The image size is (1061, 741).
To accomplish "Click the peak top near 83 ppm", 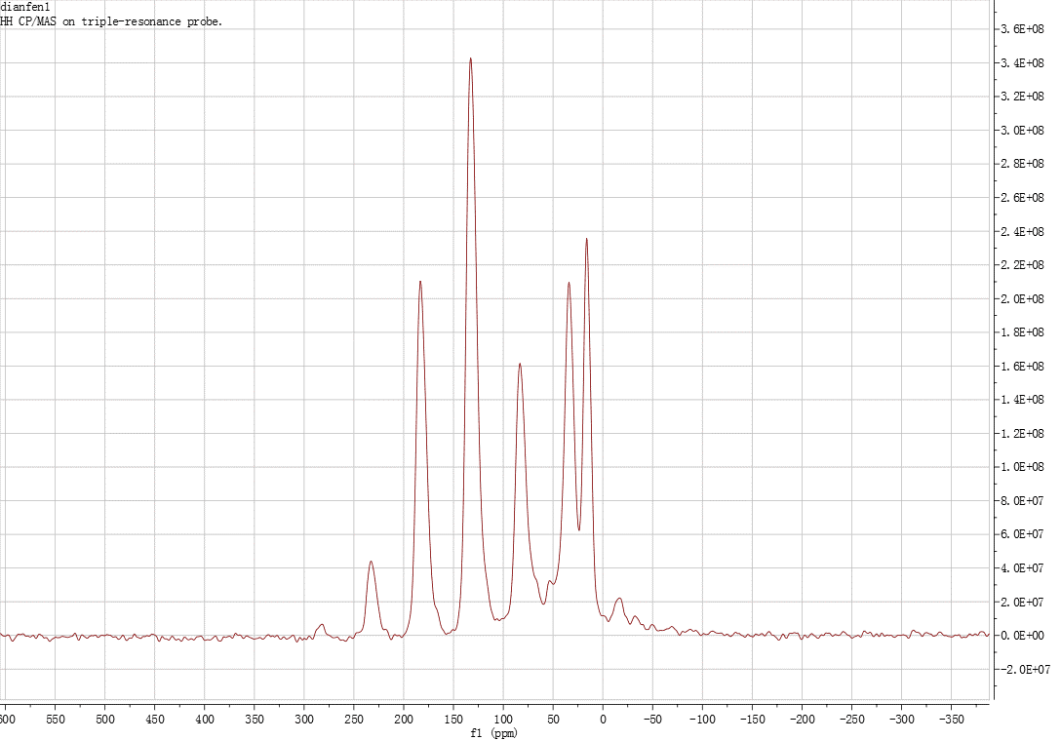I will pyautogui.click(x=520, y=364).
